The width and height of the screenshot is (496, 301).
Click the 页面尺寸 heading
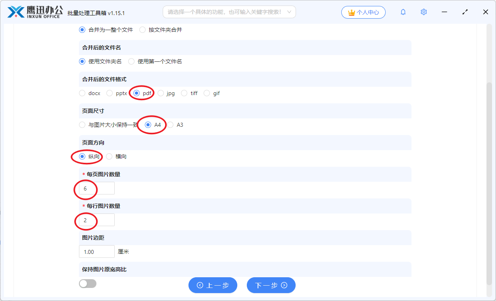click(x=93, y=111)
